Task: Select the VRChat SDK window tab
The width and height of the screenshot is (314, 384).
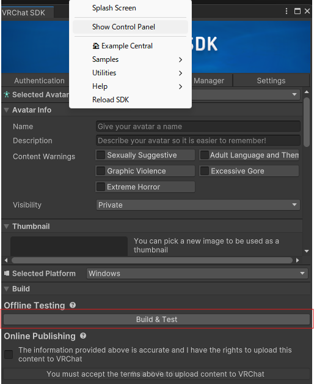Action: 27,12
